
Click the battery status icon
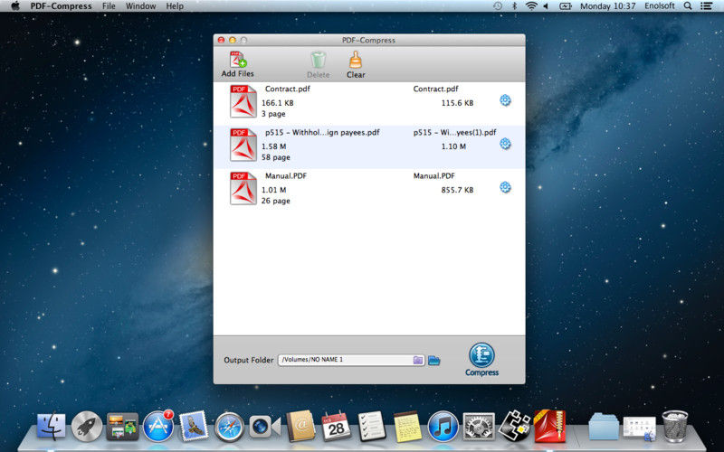(x=565, y=6)
